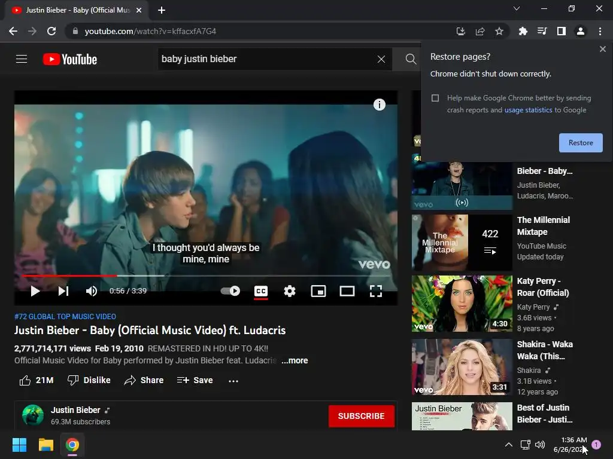Toggle the autoplay switch

click(x=230, y=291)
